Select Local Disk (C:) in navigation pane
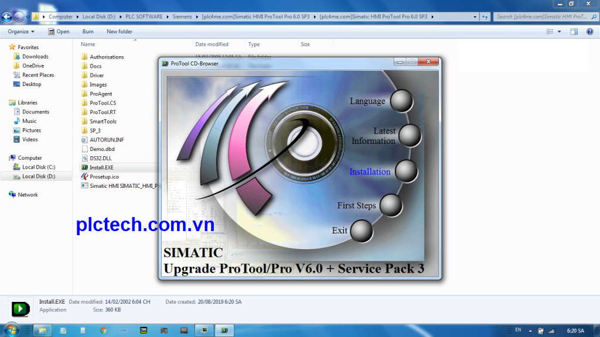 pyautogui.click(x=34, y=167)
